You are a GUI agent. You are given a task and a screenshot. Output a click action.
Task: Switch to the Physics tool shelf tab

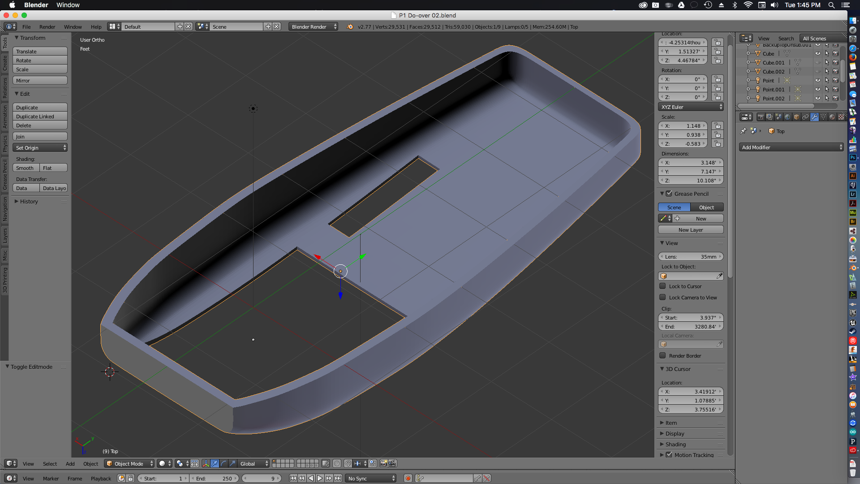[5, 143]
